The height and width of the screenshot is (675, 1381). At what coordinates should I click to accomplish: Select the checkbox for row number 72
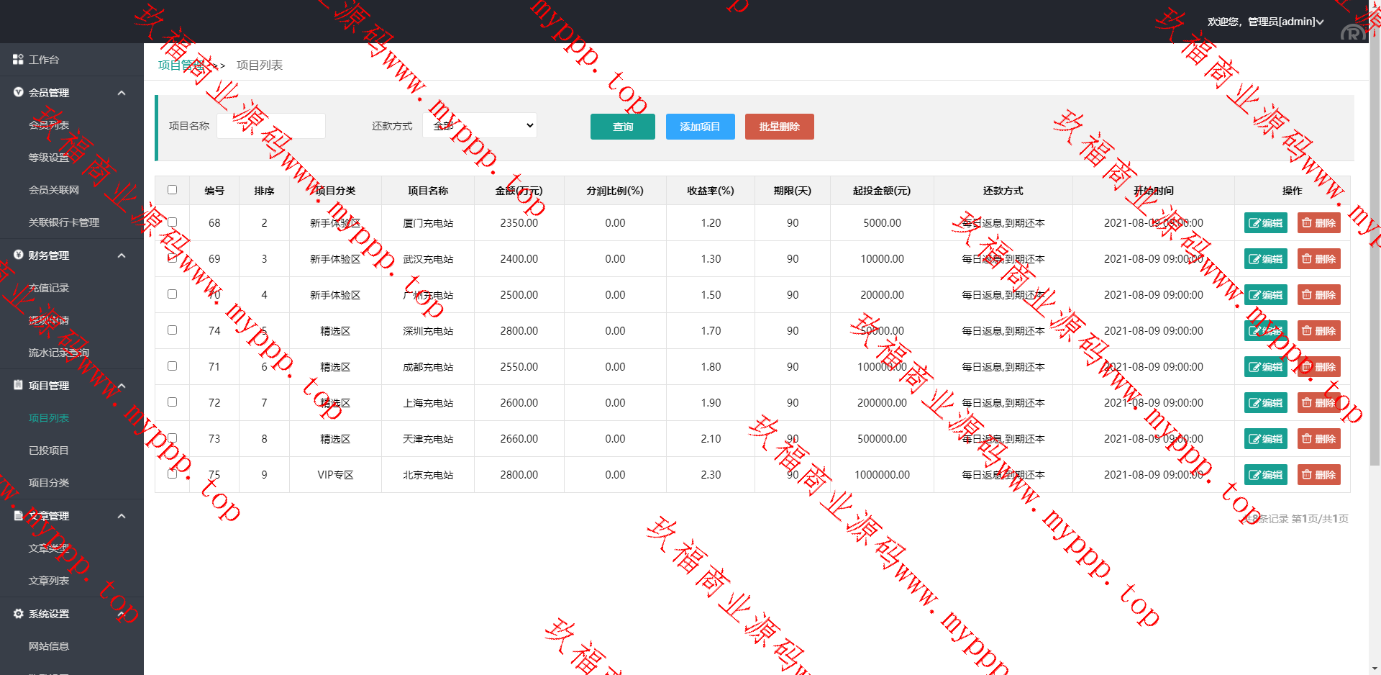point(172,402)
